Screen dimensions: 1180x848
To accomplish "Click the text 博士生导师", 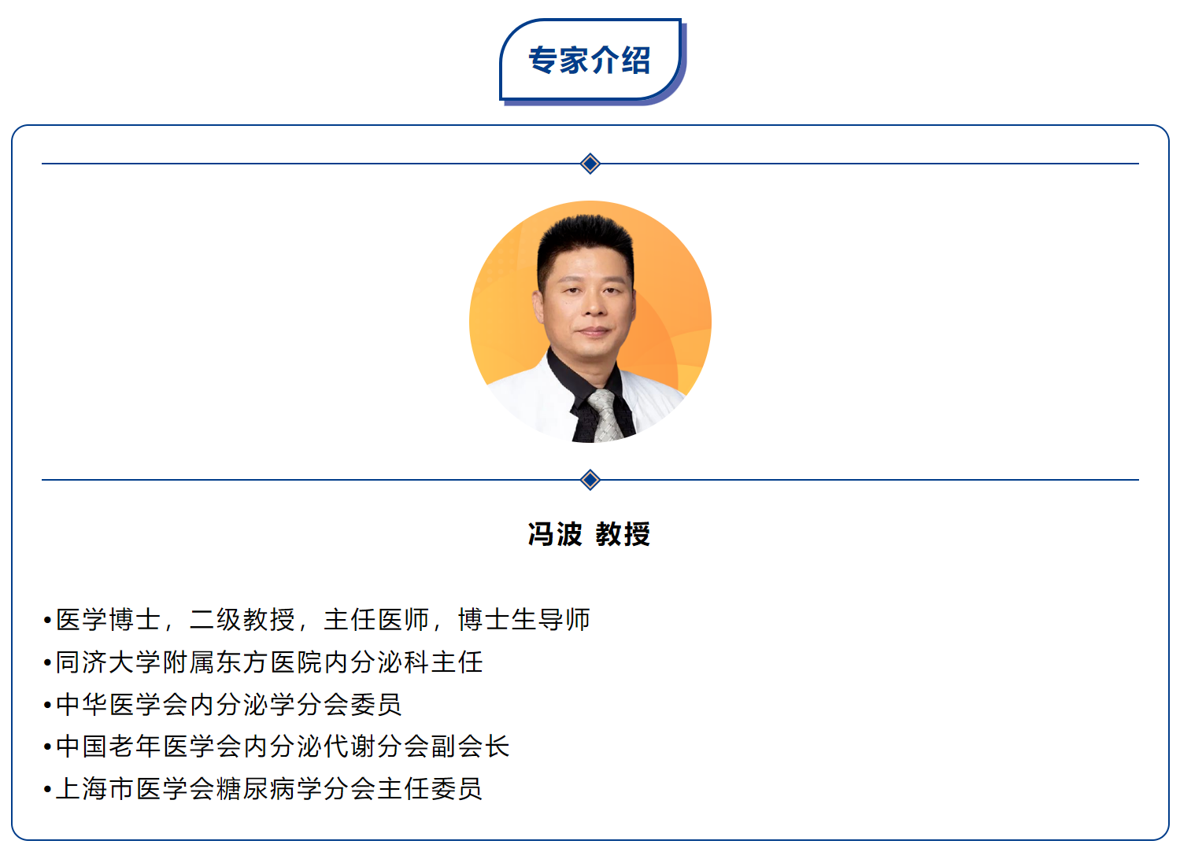I will (524, 620).
